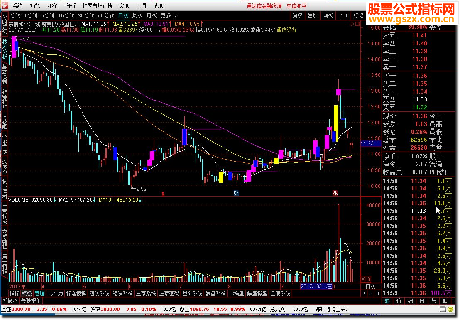
Task: Switch to 5分钟 chart period
Action: click(x=48, y=15)
